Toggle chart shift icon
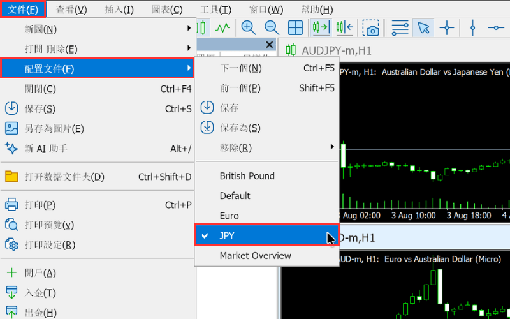The width and height of the screenshot is (510, 319). [x=345, y=27]
